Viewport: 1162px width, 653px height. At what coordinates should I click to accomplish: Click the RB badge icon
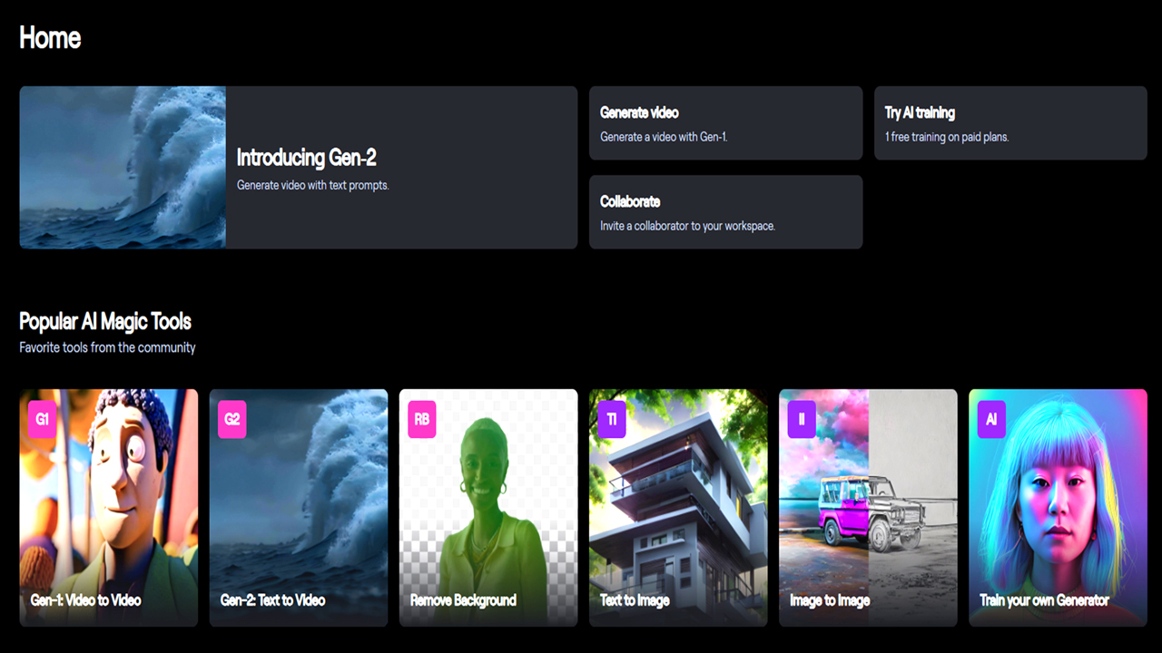coord(422,419)
